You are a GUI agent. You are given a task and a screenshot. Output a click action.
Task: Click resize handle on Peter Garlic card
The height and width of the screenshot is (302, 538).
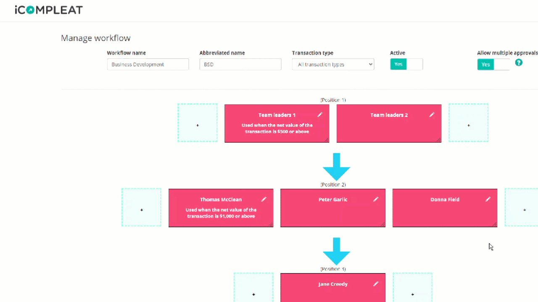click(x=382, y=224)
